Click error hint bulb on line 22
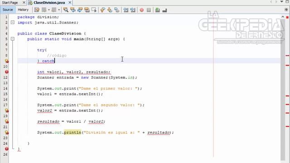This screenshot has width=290, height=163. point(7,132)
